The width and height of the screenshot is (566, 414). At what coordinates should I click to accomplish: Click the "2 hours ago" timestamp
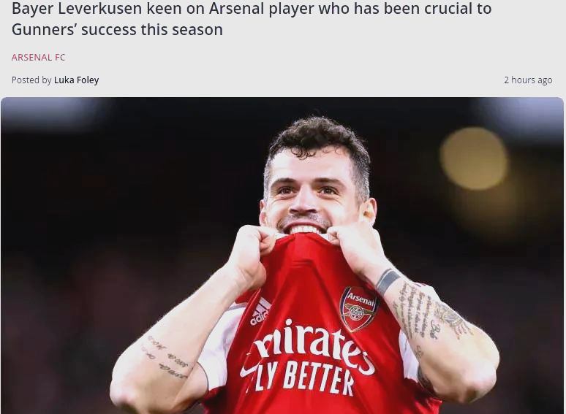coord(527,80)
